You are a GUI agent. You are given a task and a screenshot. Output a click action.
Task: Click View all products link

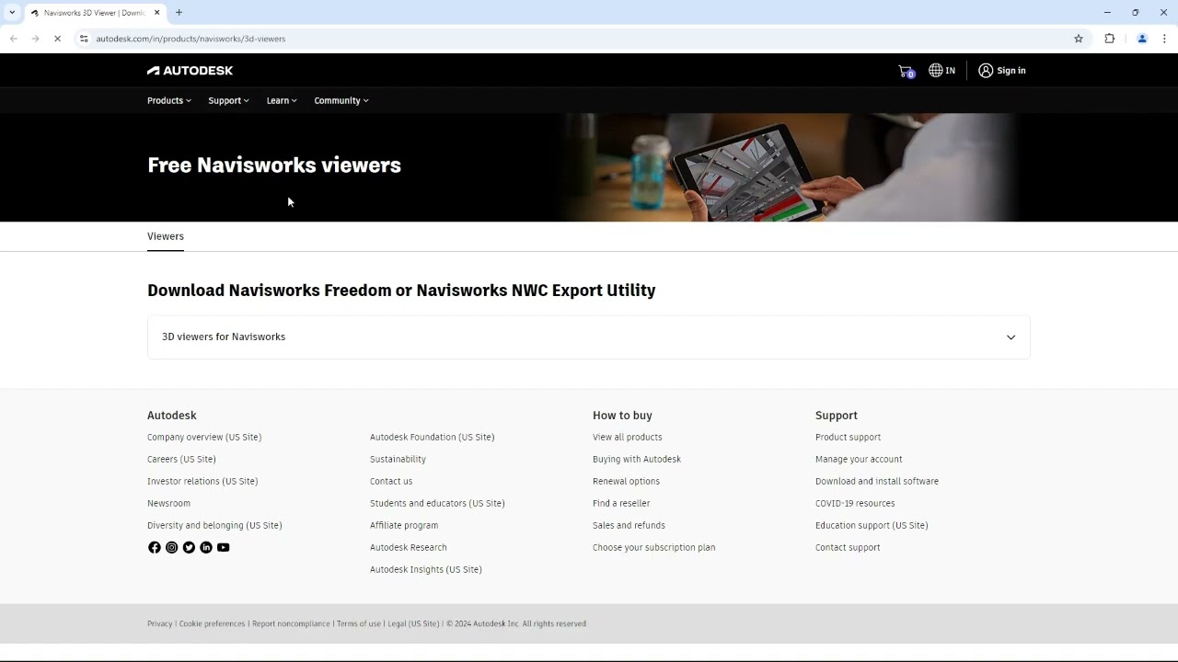click(x=628, y=438)
